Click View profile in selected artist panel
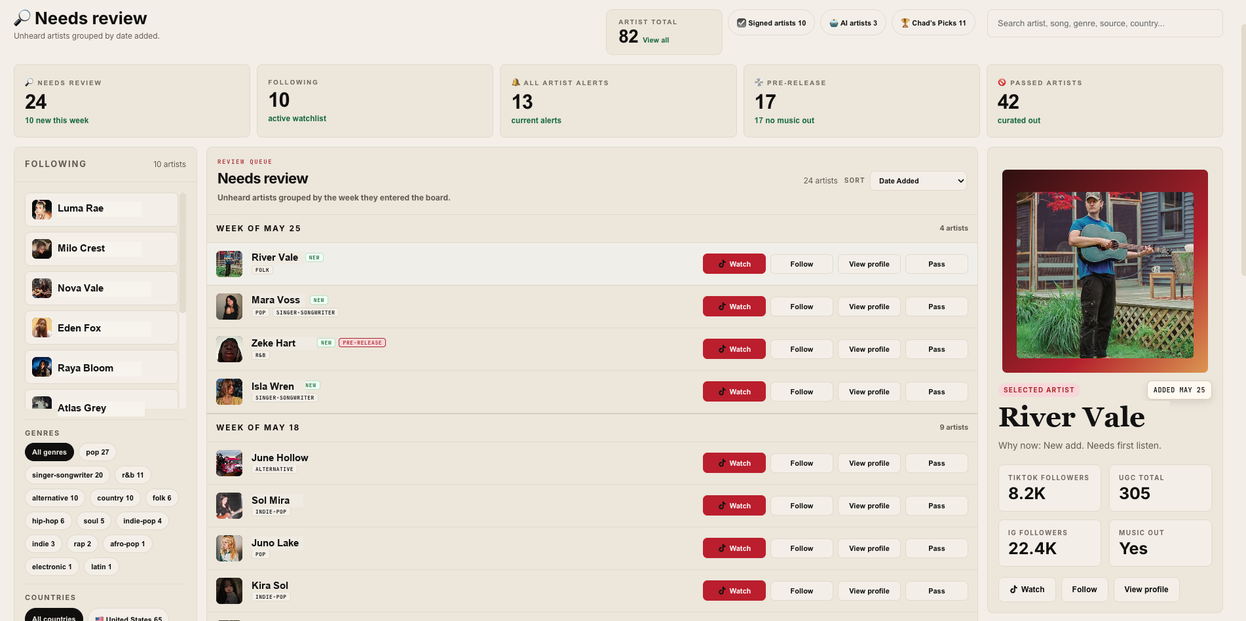This screenshot has width=1246, height=621. [x=1146, y=590]
